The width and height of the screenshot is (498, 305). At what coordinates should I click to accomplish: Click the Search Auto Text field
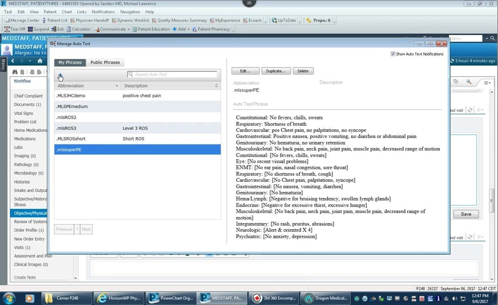pos(172,75)
